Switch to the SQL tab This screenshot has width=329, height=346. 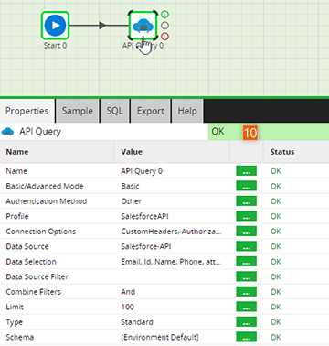pyautogui.click(x=114, y=111)
